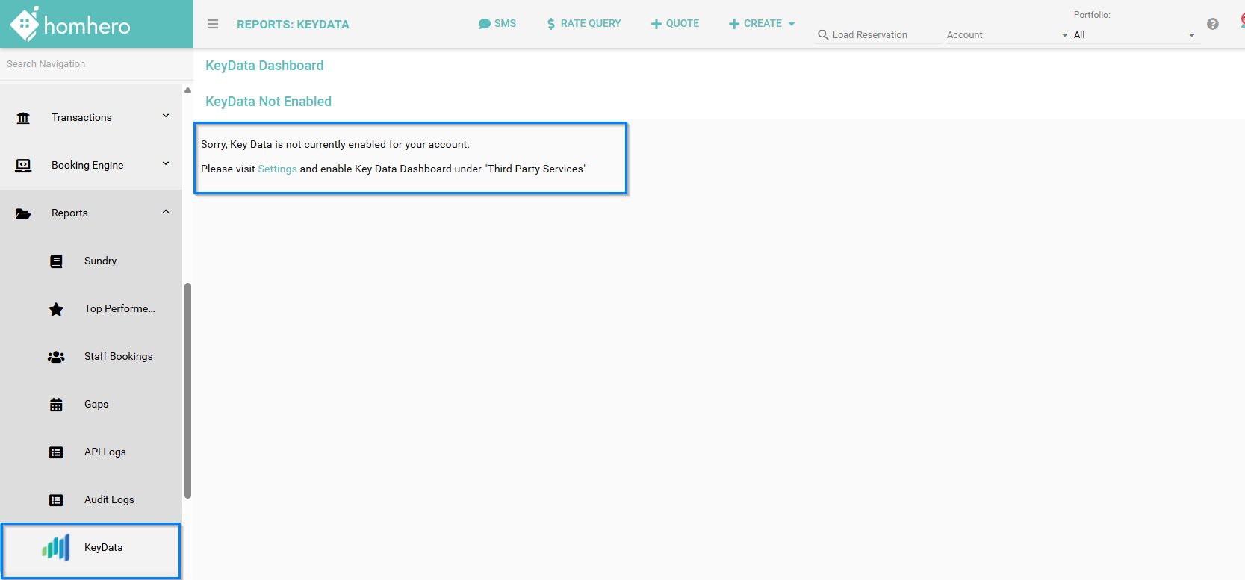Collapse the Reports section chevron
Screen dimensions: 1245x580
[x=166, y=212]
